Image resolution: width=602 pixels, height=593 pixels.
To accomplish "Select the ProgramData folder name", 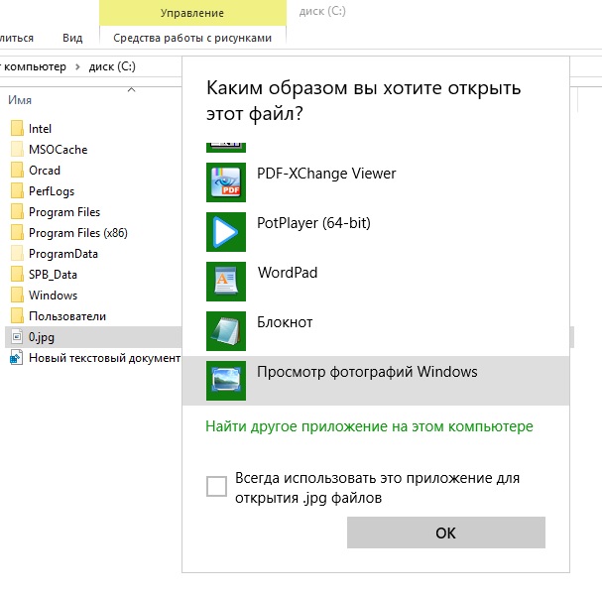I will pyautogui.click(x=62, y=254).
